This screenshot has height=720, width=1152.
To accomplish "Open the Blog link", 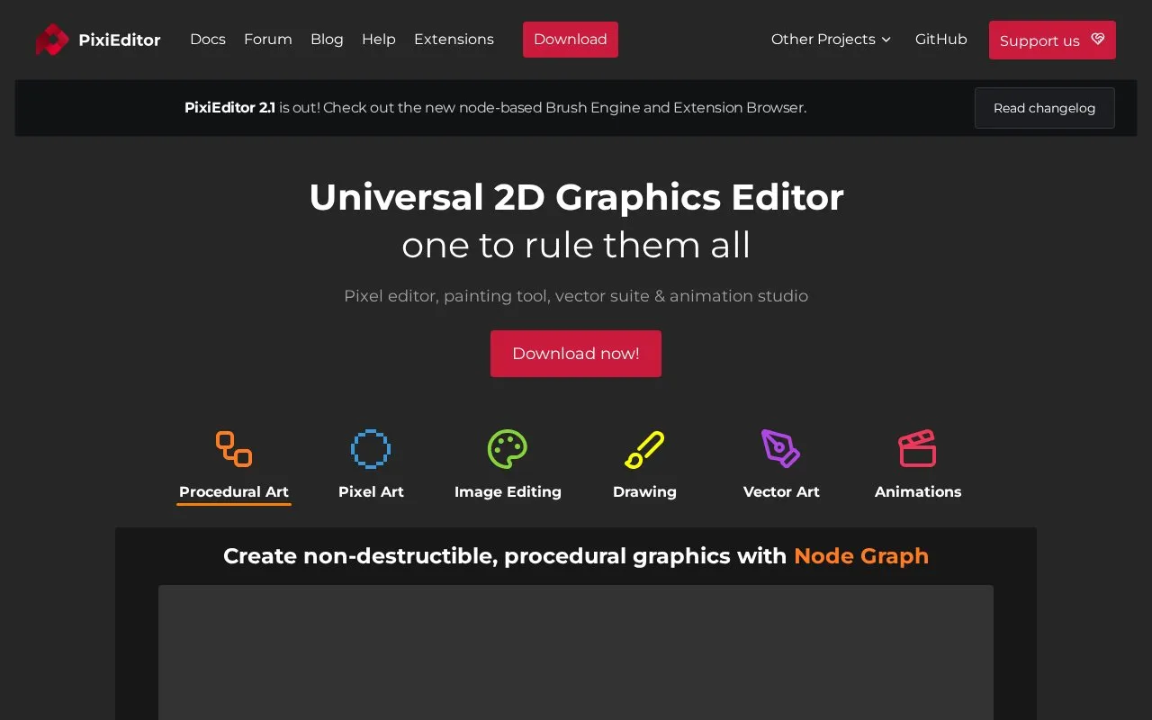I will click(327, 40).
